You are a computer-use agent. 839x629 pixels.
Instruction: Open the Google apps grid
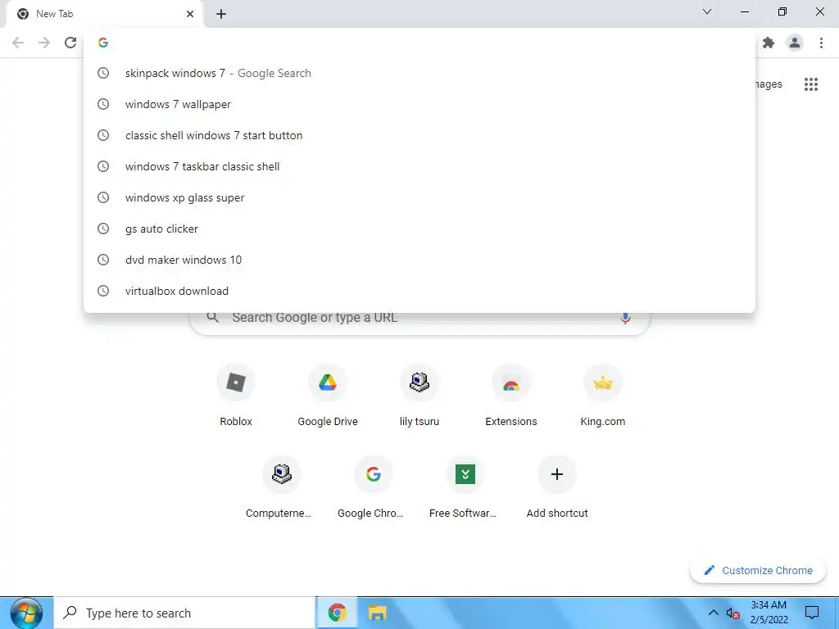811,84
